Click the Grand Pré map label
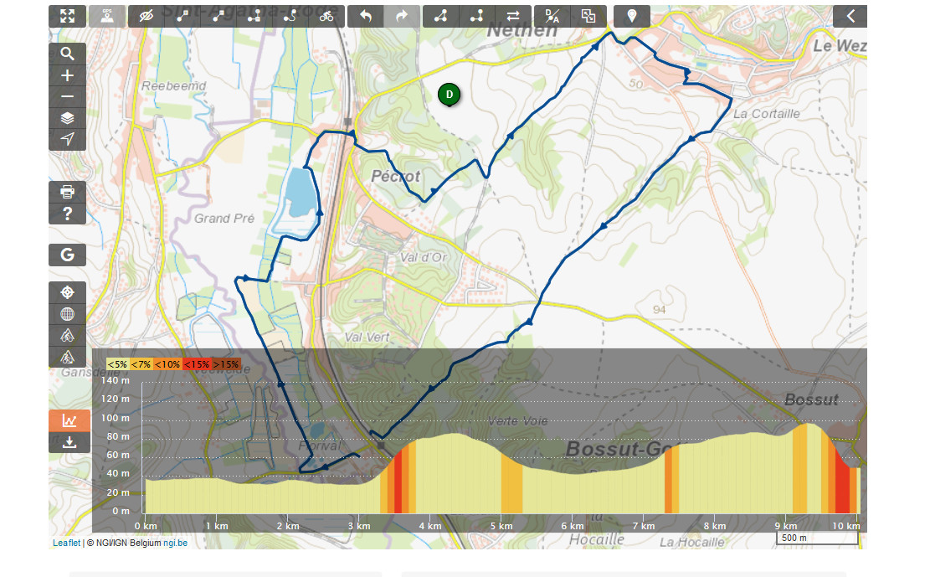The width and height of the screenshot is (930, 577). 224,219
